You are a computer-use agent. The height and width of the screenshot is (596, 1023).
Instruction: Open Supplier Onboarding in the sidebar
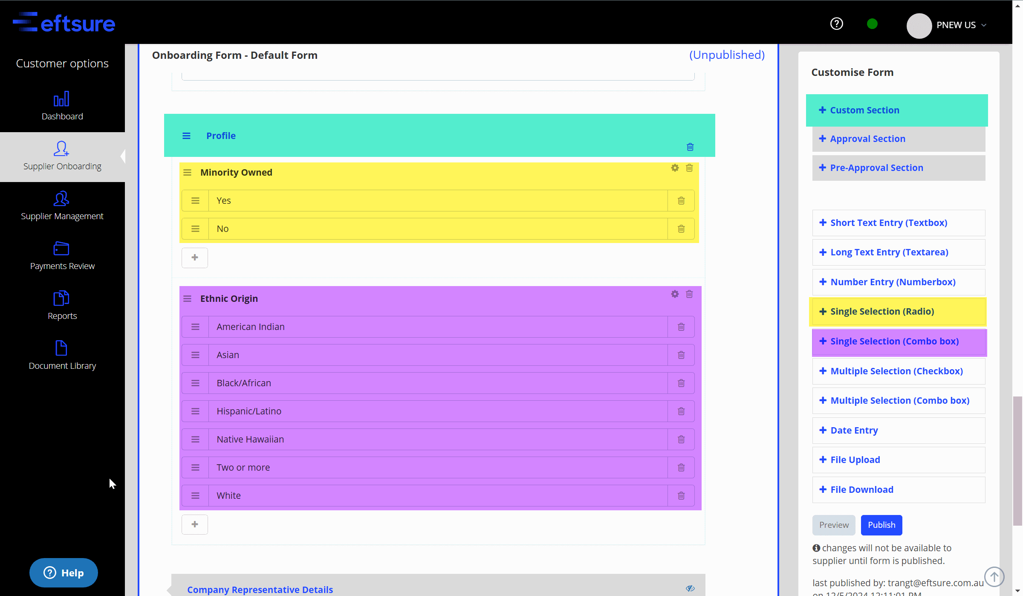[x=62, y=156]
